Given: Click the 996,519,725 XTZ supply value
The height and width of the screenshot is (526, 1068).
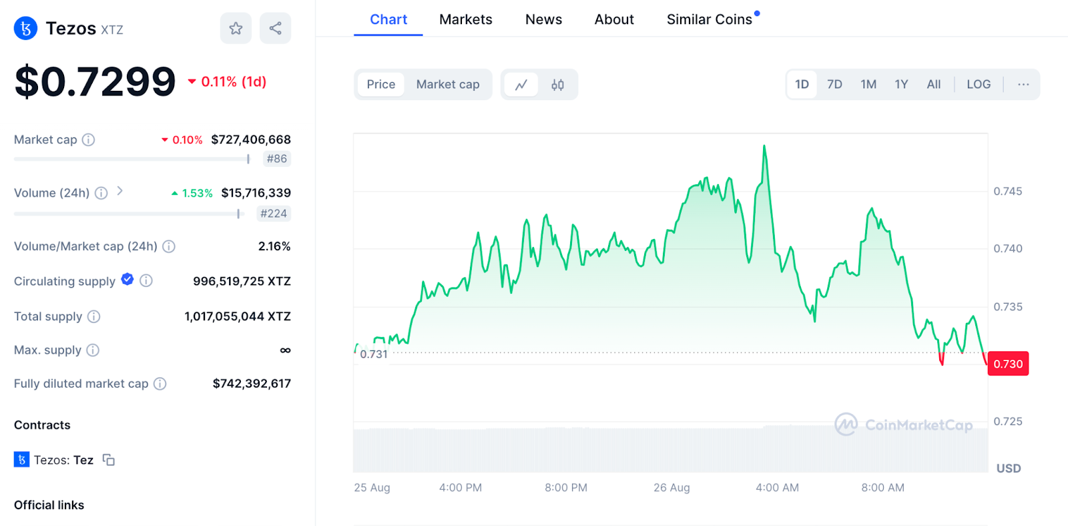Looking at the screenshot, I should [x=242, y=281].
